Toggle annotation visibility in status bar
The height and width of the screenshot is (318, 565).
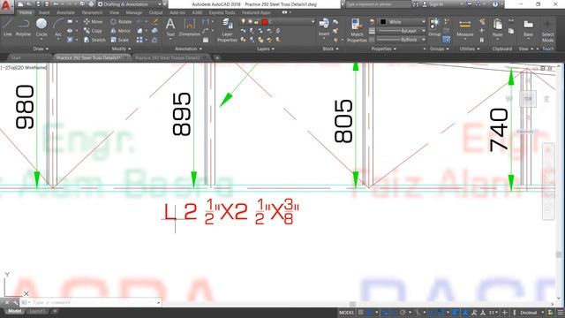click(474, 312)
